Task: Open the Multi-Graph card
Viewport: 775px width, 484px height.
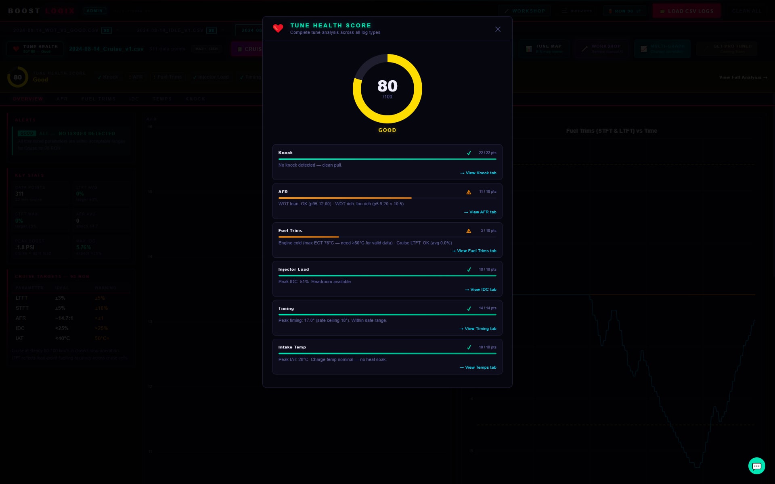Action: tap(662, 49)
